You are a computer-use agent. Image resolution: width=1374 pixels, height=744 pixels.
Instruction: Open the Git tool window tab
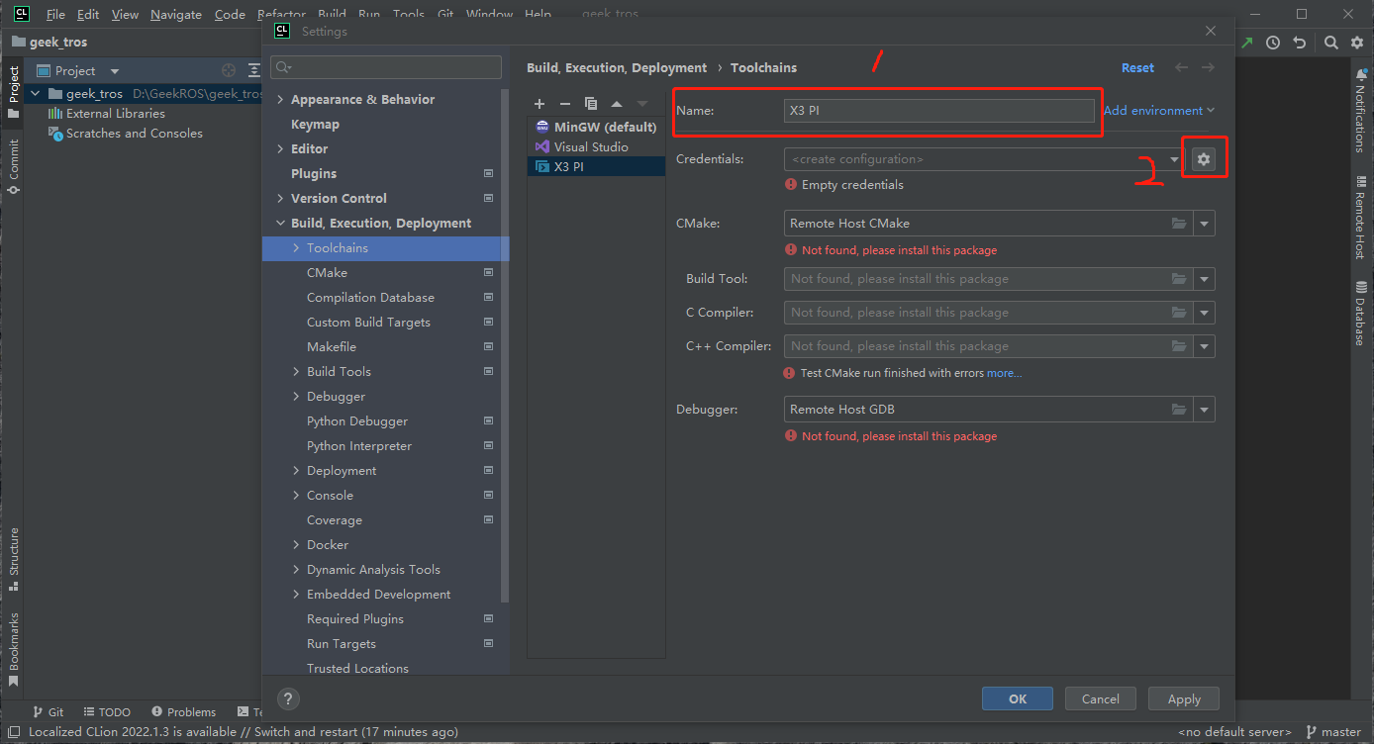(49, 712)
